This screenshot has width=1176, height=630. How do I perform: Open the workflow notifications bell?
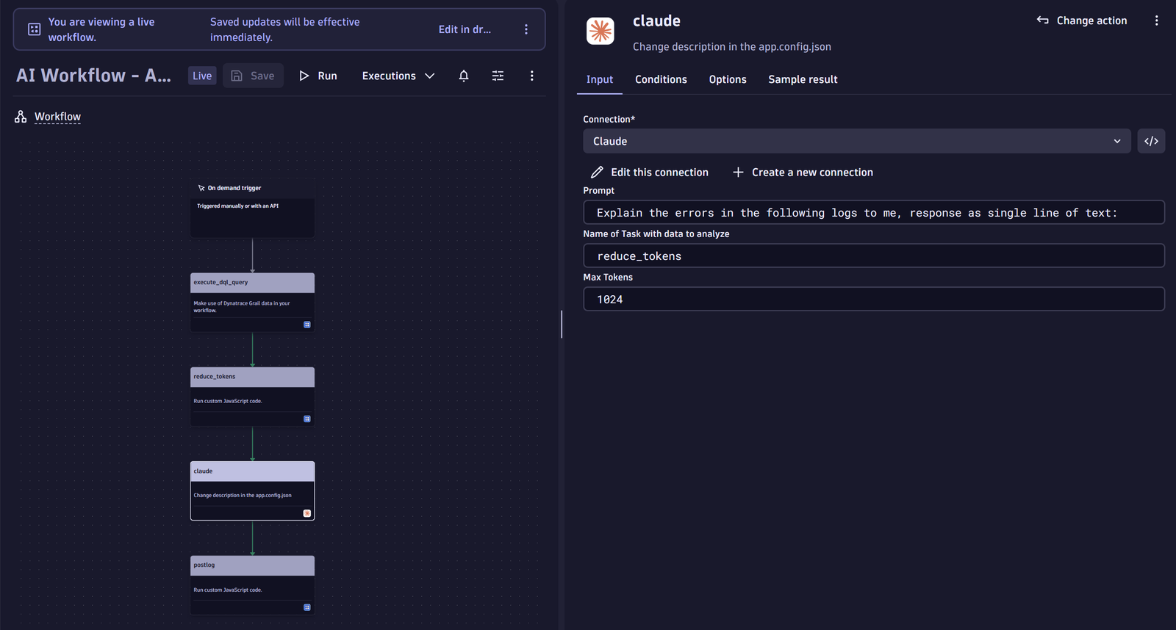coord(464,76)
